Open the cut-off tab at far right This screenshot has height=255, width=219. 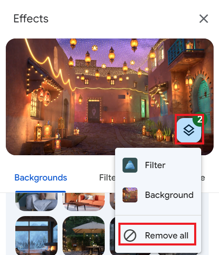(x=203, y=178)
